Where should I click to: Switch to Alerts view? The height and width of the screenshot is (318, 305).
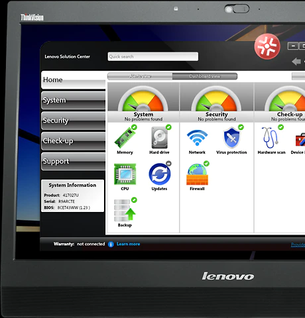[140, 76]
